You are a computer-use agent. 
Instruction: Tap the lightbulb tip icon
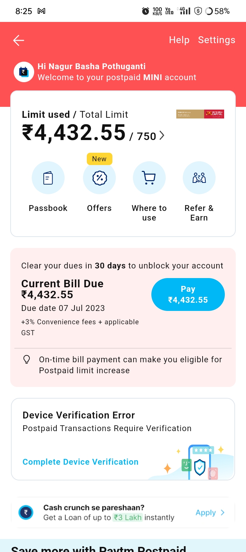[27, 360]
